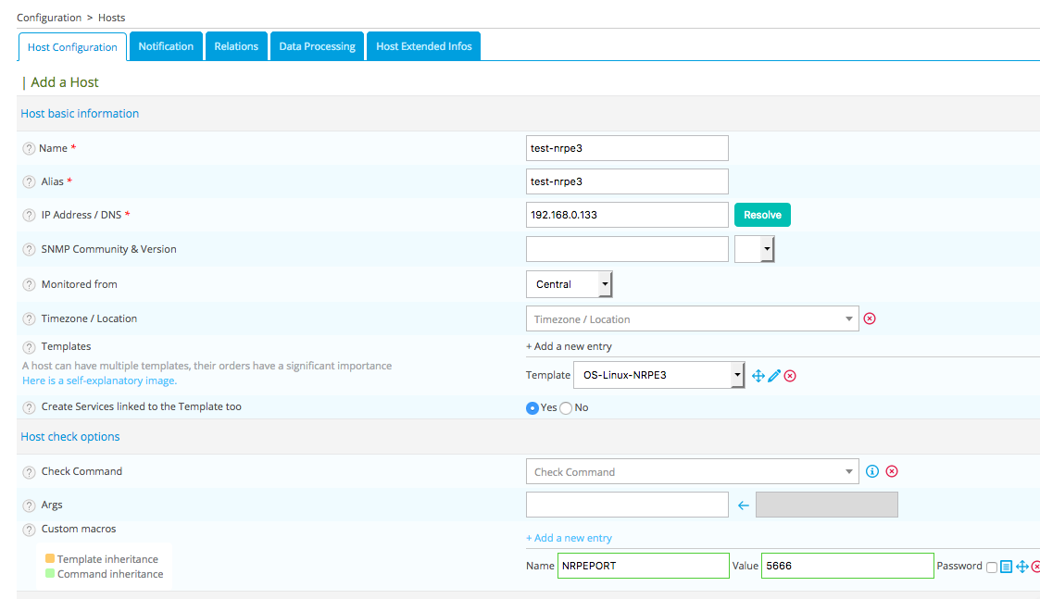The width and height of the screenshot is (1040, 599).
Task: Click the IP Address / DNS input field
Action: (627, 215)
